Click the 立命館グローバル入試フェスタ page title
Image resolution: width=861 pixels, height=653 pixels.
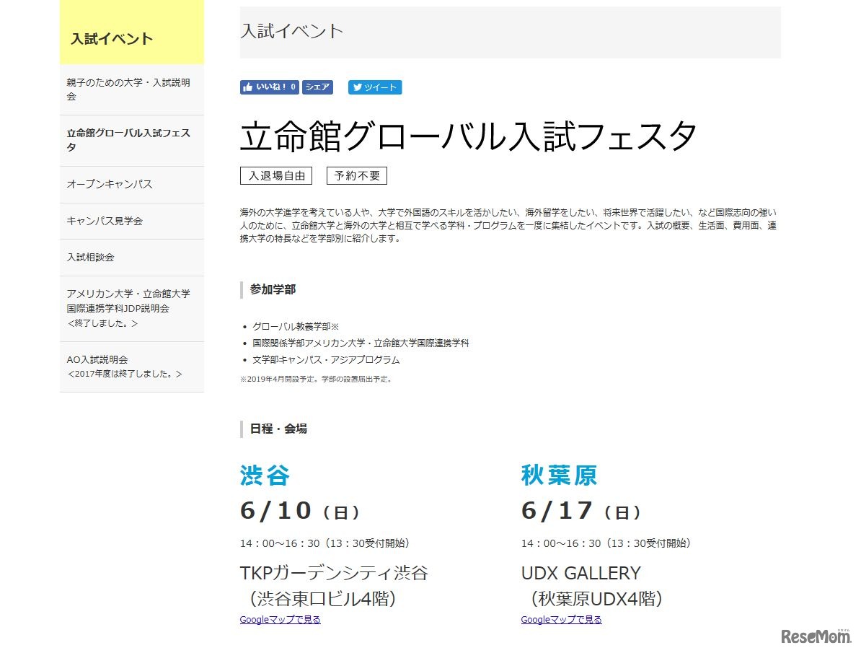point(469,136)
